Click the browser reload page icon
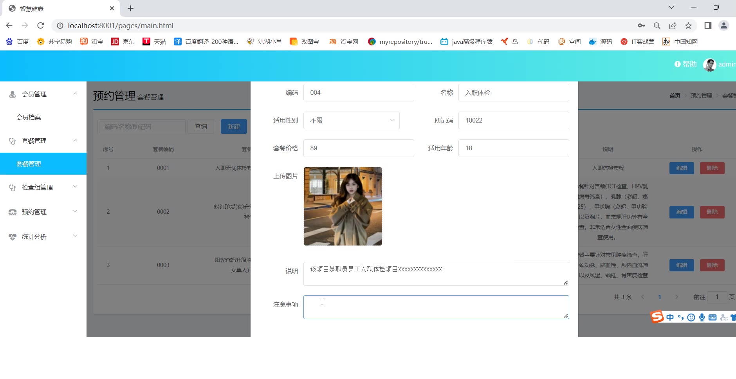 40,25
